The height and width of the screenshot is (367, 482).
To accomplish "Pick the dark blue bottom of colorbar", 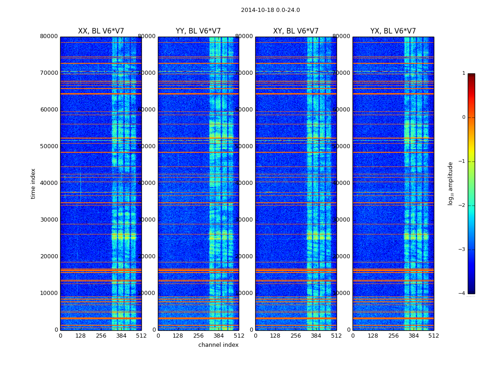I will 471,291.
